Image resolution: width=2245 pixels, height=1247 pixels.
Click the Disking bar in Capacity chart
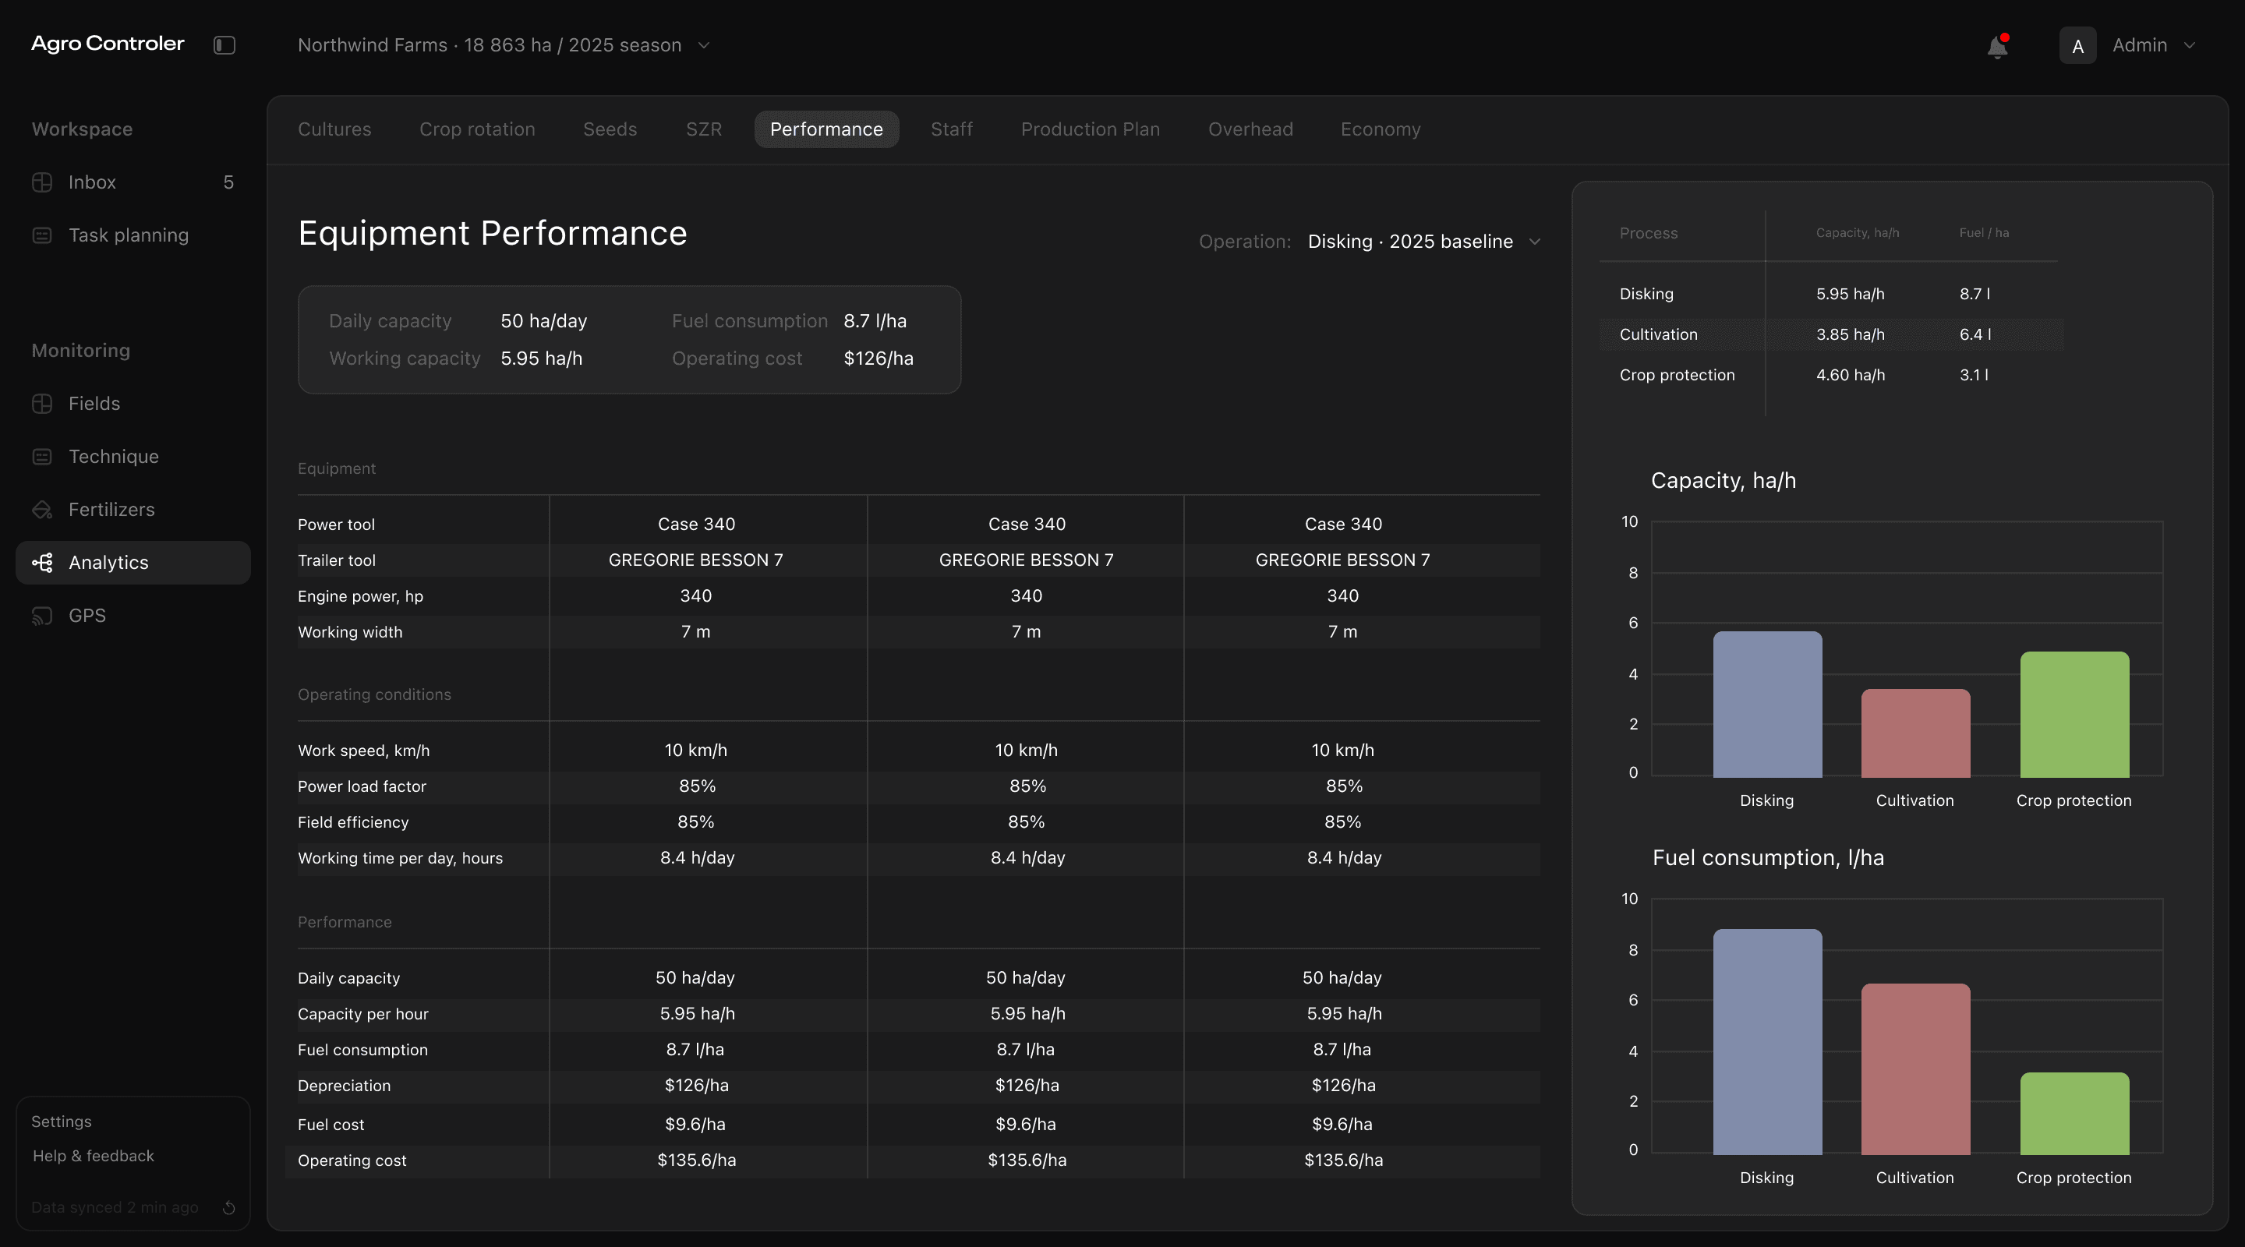[x=1767, y=704]
